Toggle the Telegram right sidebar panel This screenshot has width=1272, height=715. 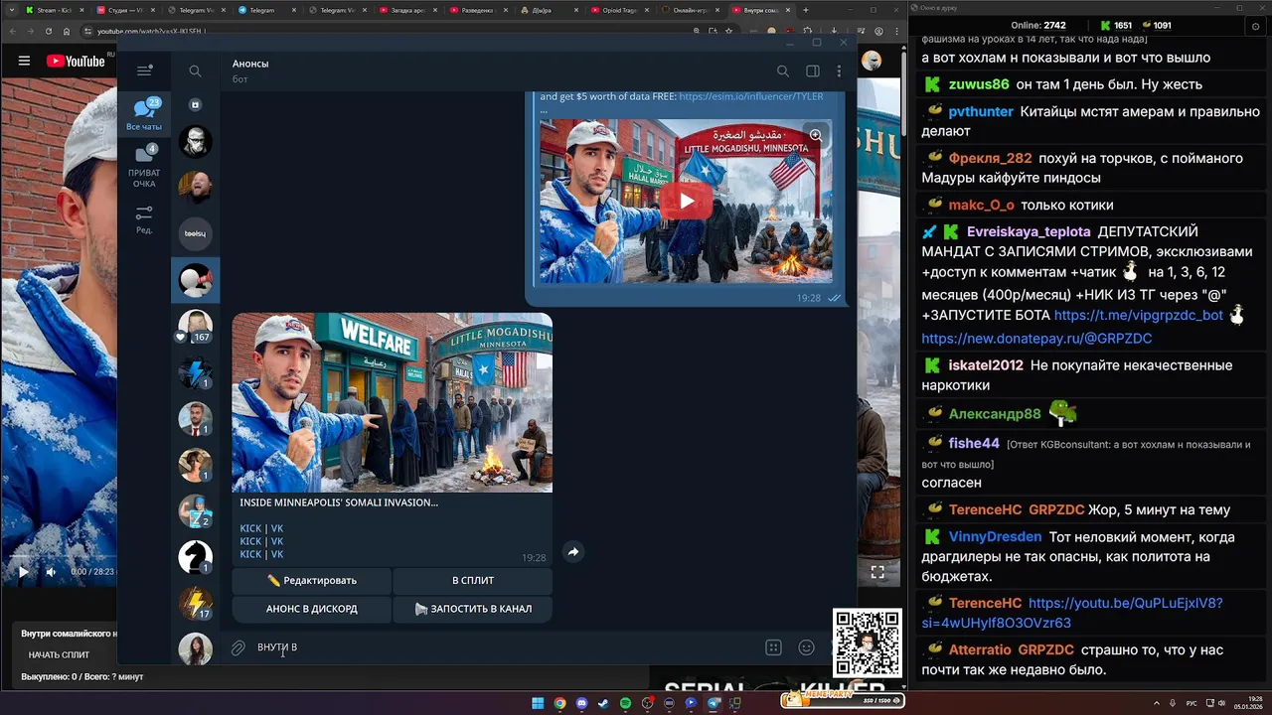pos(813,71)
